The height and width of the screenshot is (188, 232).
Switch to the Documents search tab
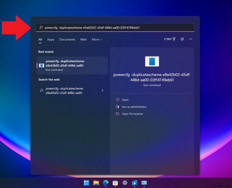pyautogui.click(x=67, y=40)
